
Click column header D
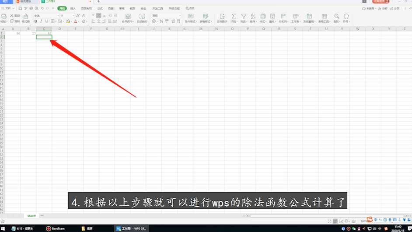tap(59, 28)
